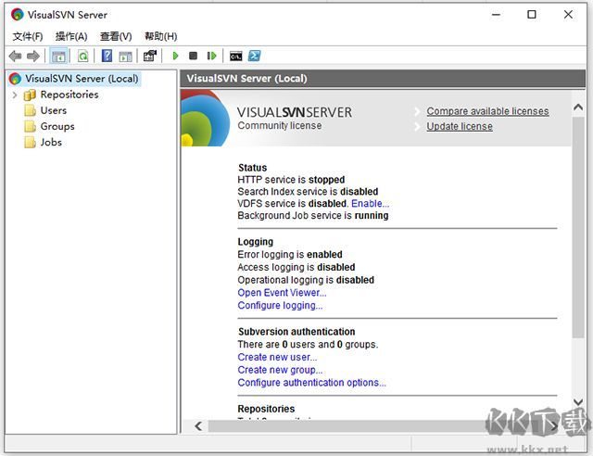The height and width of the screenshot is (456, 593).
Task: Click the 'Status' section heading
Action: 253,168
